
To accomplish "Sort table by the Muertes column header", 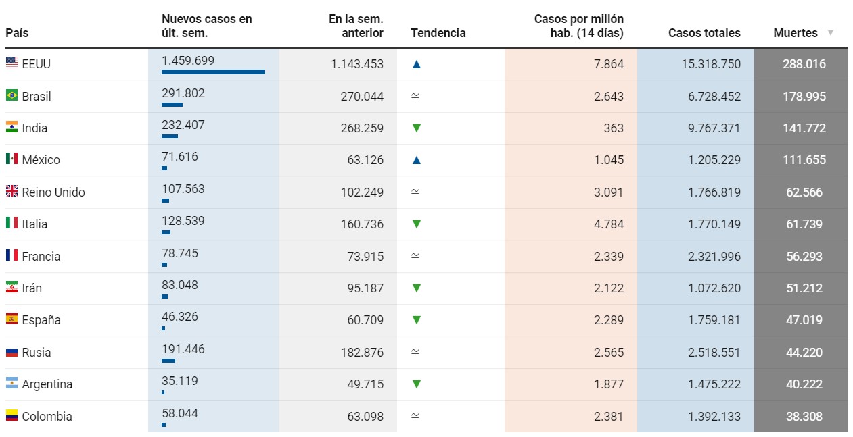I will [795, 32].
